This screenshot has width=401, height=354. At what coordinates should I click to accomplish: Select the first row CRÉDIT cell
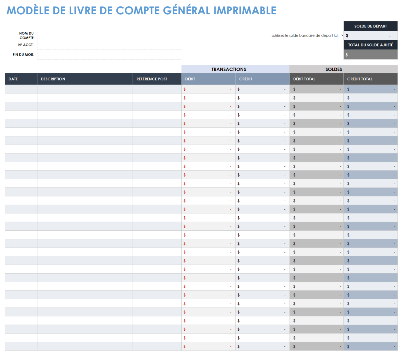(x=262, y=89)
